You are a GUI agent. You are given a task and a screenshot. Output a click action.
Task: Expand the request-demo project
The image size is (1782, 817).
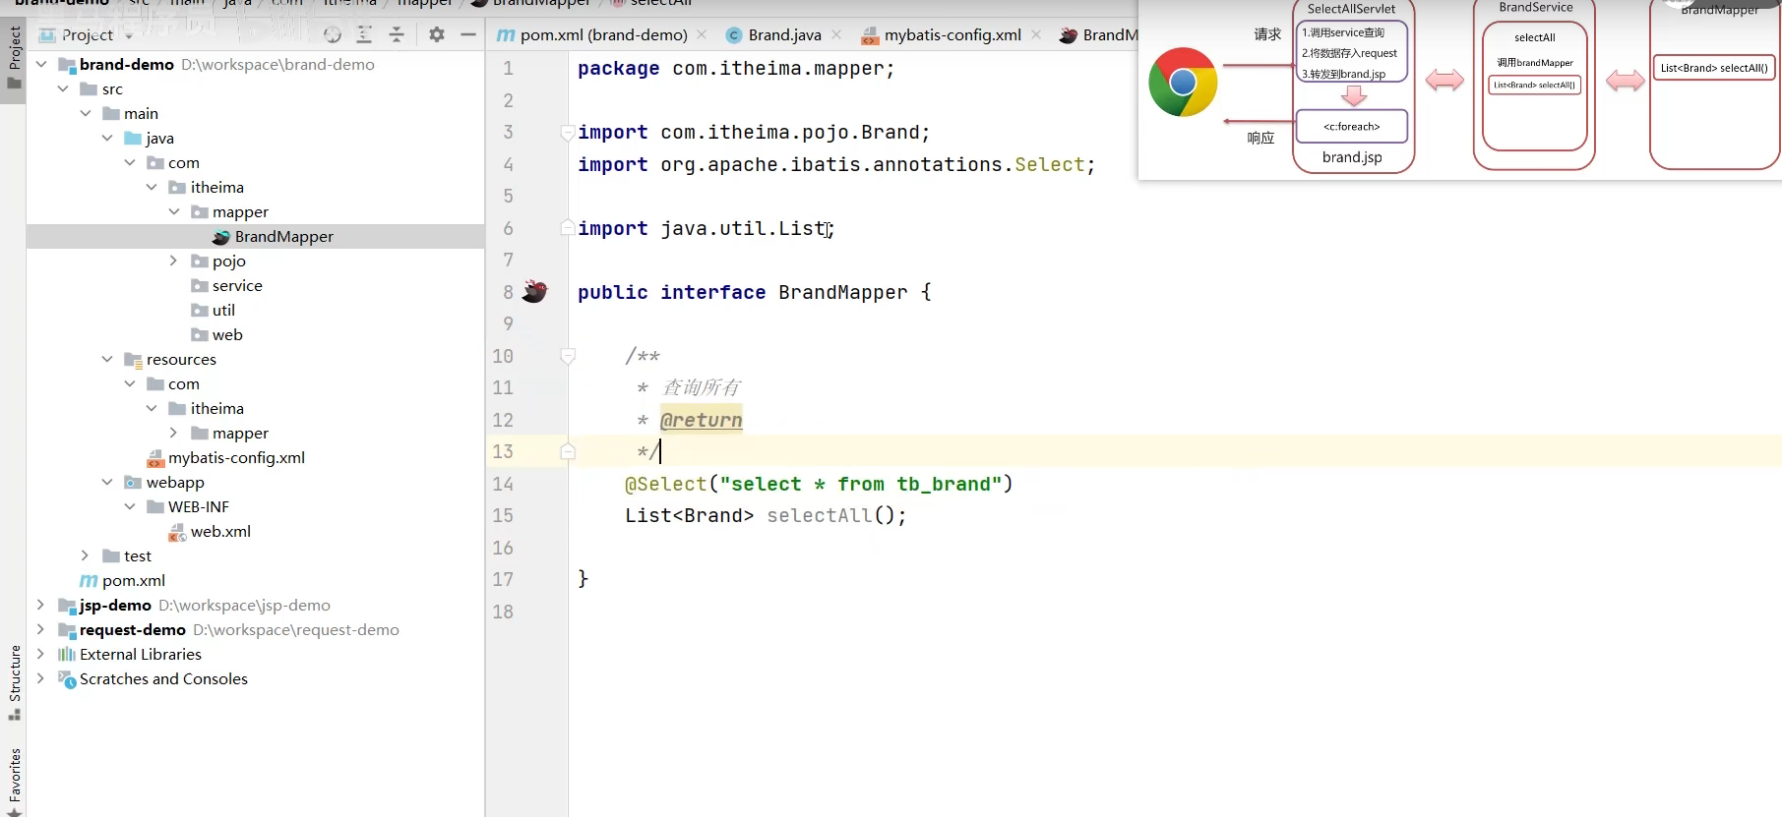coord(41,629)
